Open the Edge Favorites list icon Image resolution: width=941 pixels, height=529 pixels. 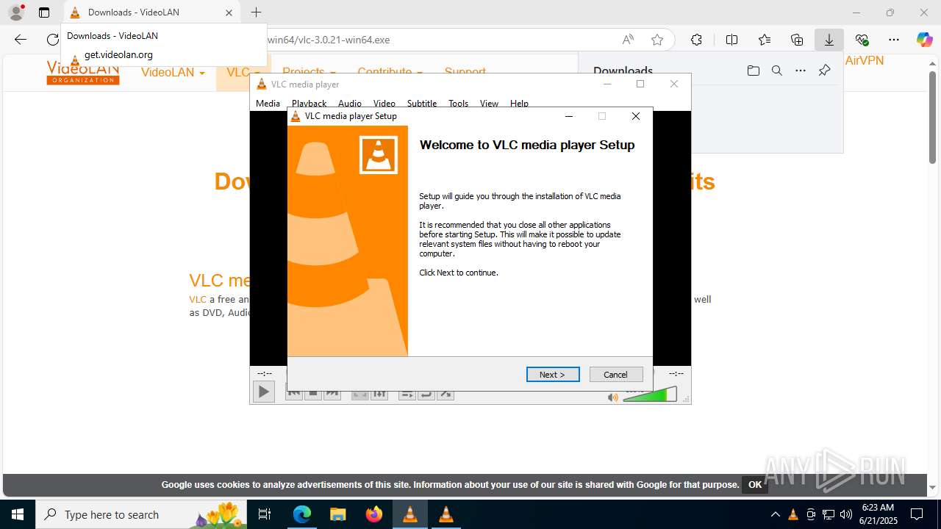tap(765, 40)
